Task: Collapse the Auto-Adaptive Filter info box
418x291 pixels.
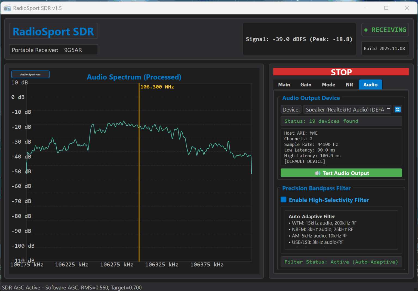Action: point(312,216)
